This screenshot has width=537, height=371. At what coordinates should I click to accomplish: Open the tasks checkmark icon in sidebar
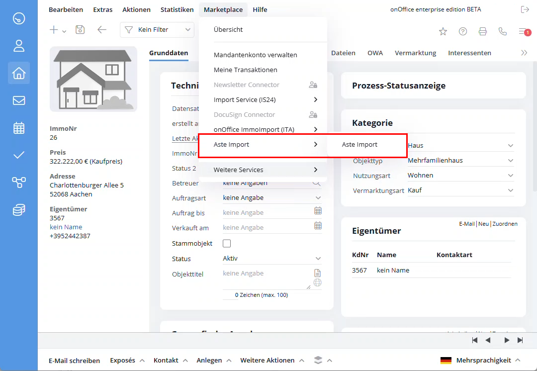[19, 155]
